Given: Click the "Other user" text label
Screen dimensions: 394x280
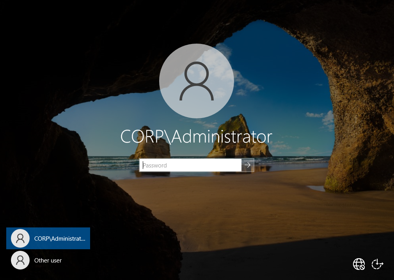Looking at the screenshot, I should tap(48, 261).
